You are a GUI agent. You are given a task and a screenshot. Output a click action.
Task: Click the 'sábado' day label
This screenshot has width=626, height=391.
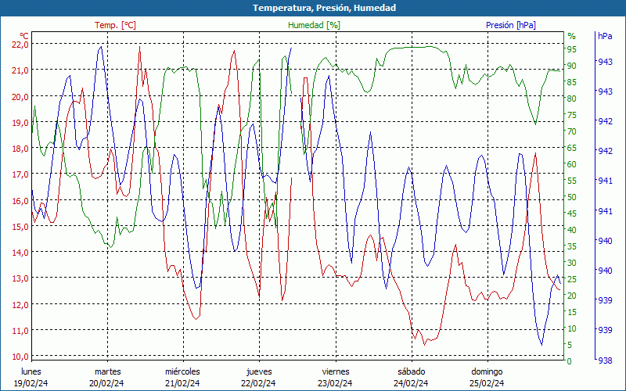412,372
